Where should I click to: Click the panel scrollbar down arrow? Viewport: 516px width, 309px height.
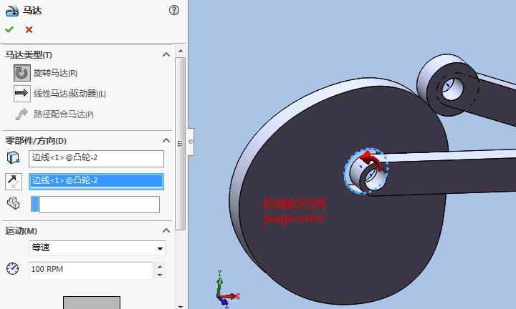pyautogui.click(x=181, y=306)
